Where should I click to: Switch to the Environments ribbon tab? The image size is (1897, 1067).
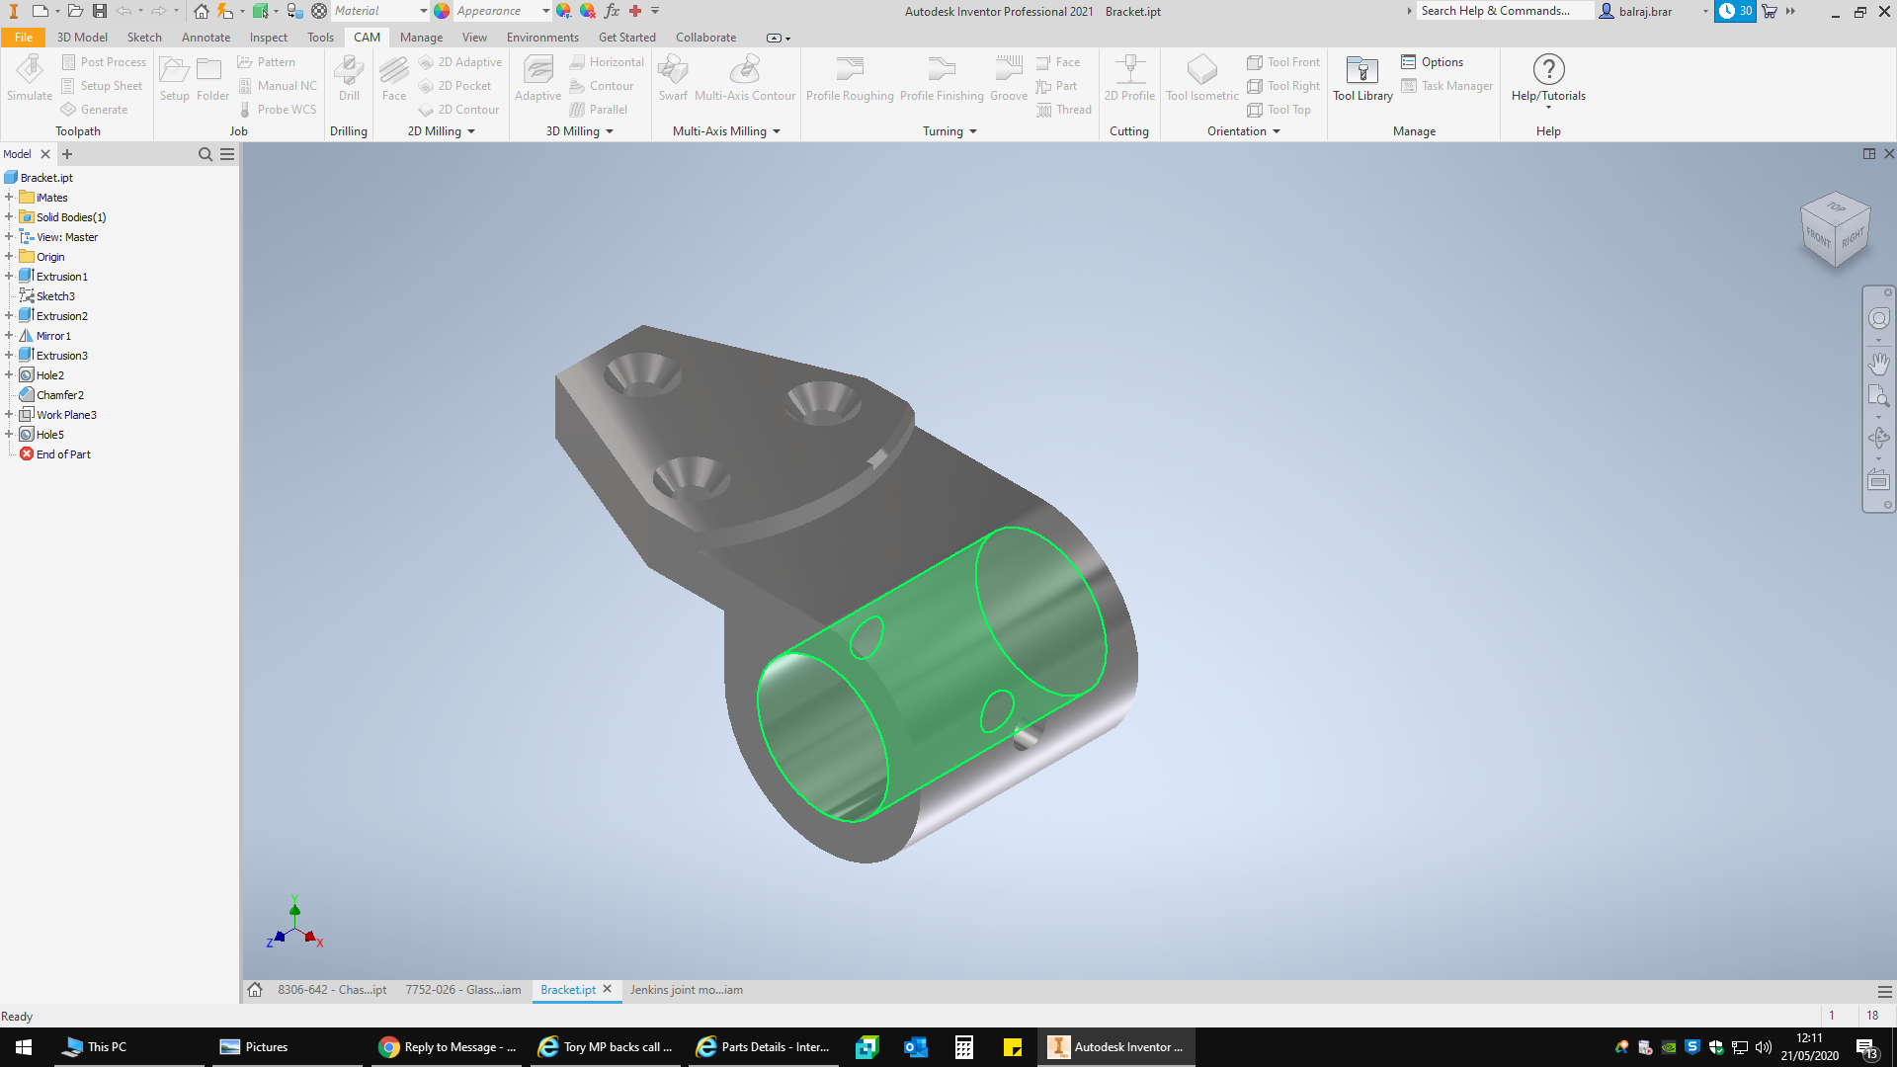click(x=542, y=38)
